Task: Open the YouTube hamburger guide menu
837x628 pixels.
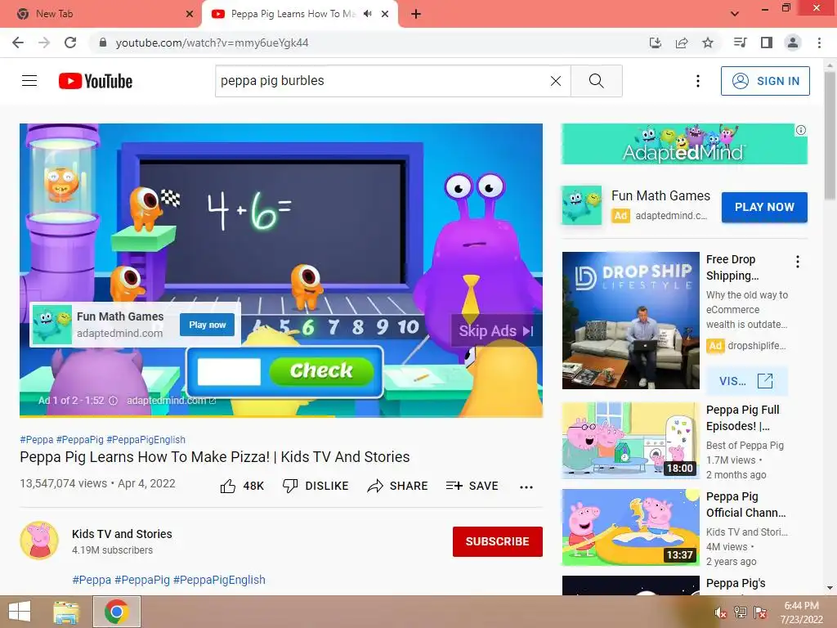Action: click(29, 81)
